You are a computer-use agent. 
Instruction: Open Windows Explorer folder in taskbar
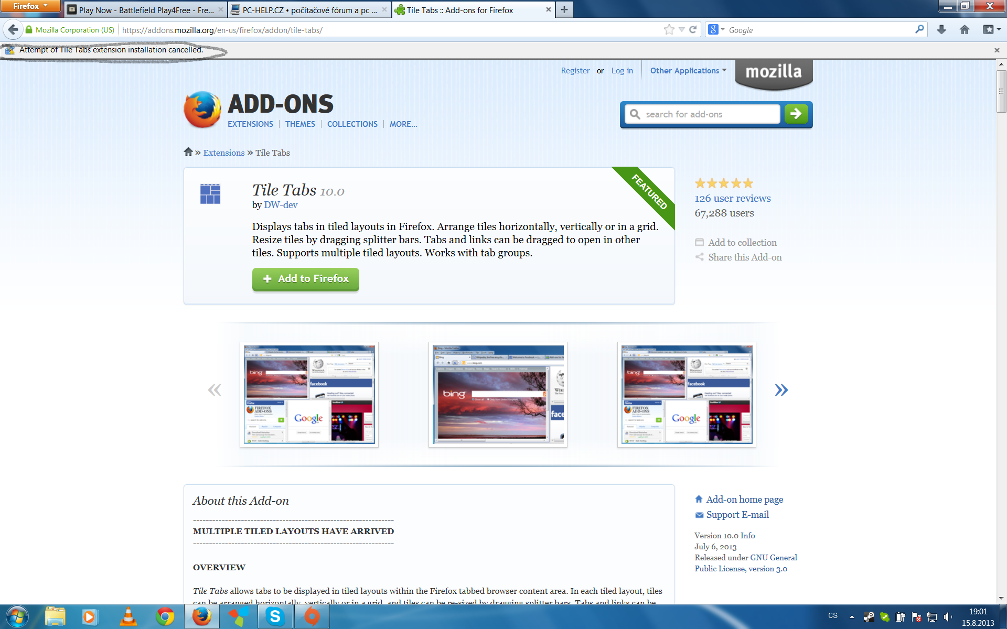[55, 617]
